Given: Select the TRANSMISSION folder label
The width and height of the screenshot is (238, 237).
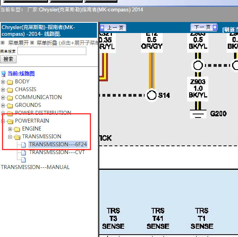Looking at the screenshot, I should point(42,137).
